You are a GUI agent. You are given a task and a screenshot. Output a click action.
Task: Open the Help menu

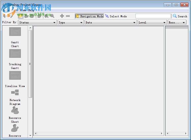tap(31, 10)
